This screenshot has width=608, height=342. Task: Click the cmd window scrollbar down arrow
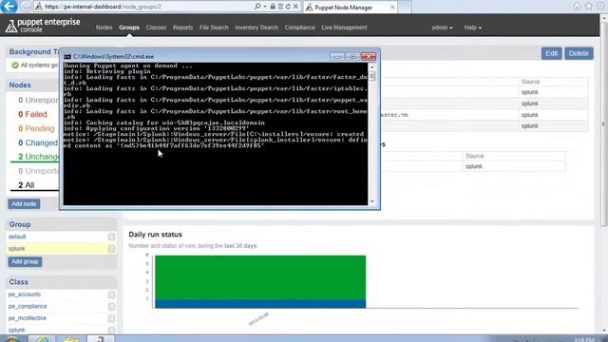pos(372,201)
